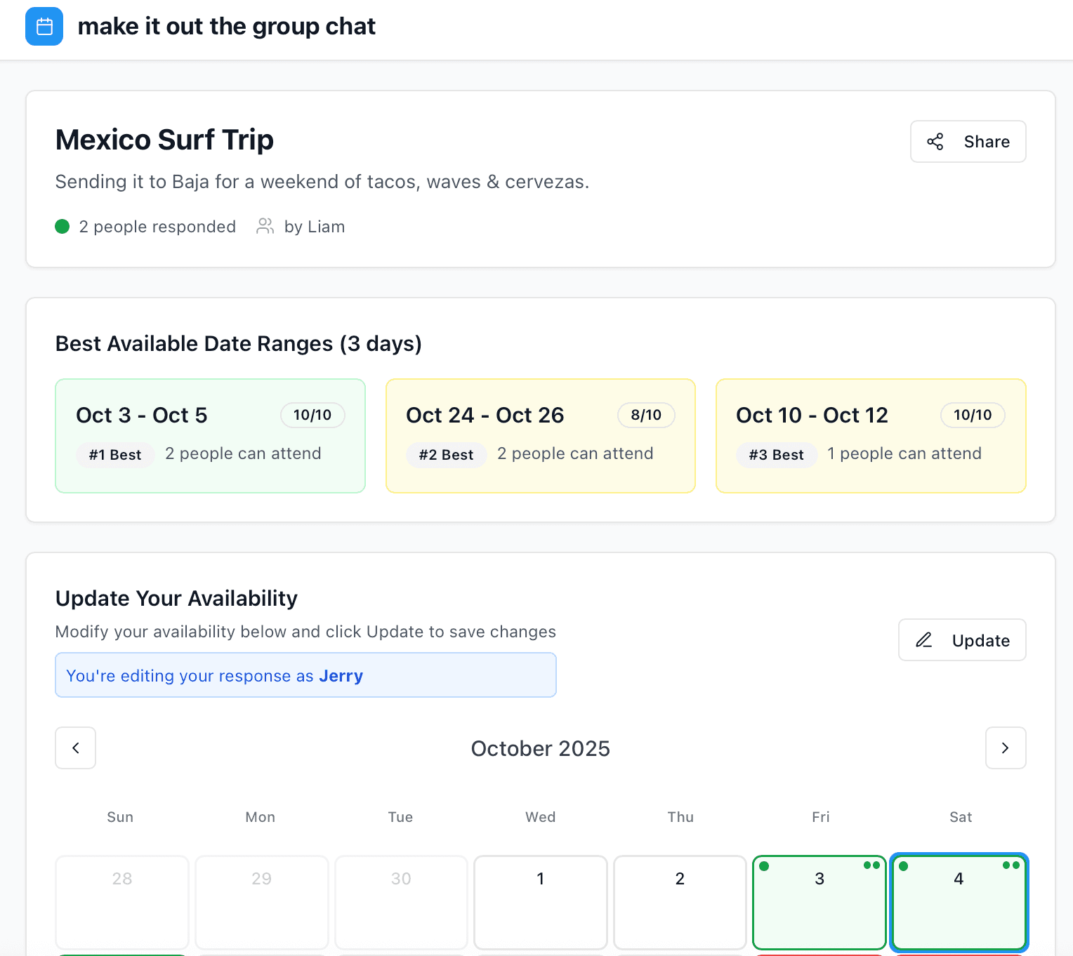Click the green responded status dot

[x=62, y=226]
